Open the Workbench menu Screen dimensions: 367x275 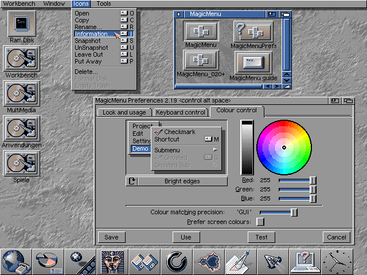pos(19,3)
